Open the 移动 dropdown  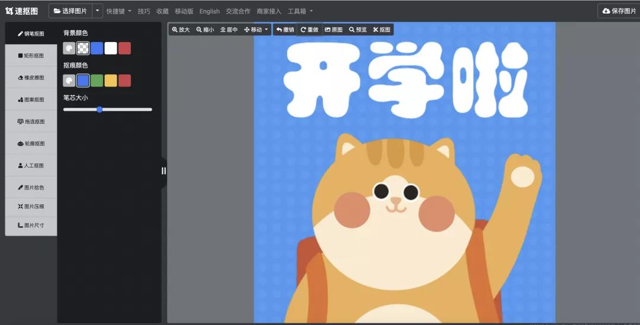coord(256,30)
